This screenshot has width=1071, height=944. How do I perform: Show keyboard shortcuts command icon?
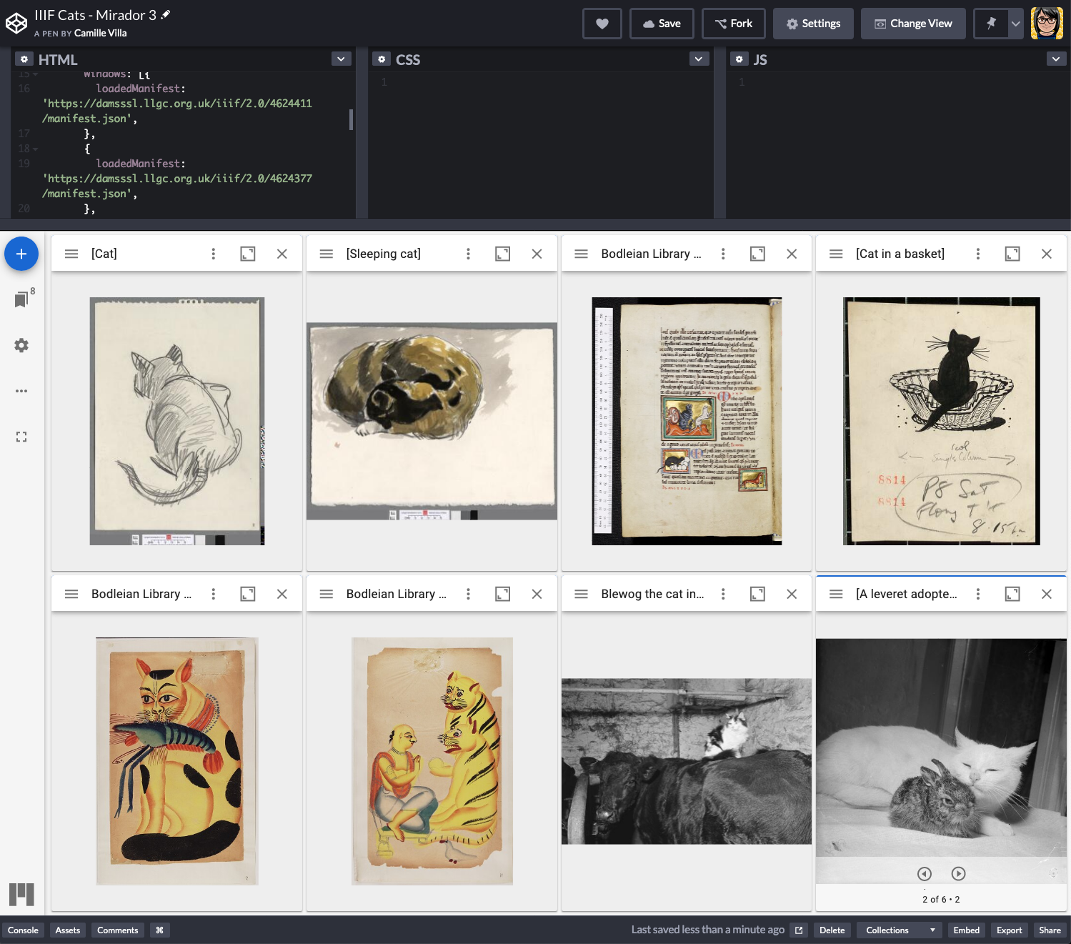[x=160, y=930]
